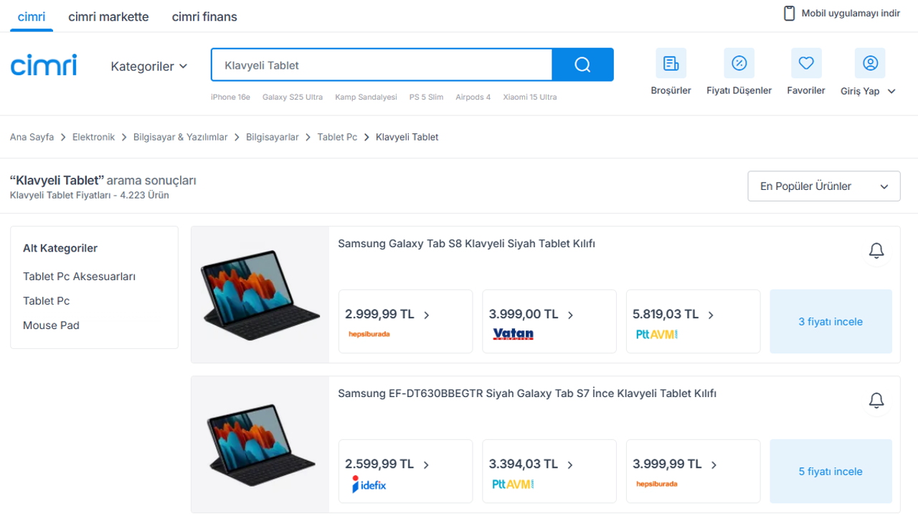Image resolution: width=918 pixels, height=516 pixels.
Task: Select Tablet Pc Aksesuarları subcategory
Action: (79, 277)
